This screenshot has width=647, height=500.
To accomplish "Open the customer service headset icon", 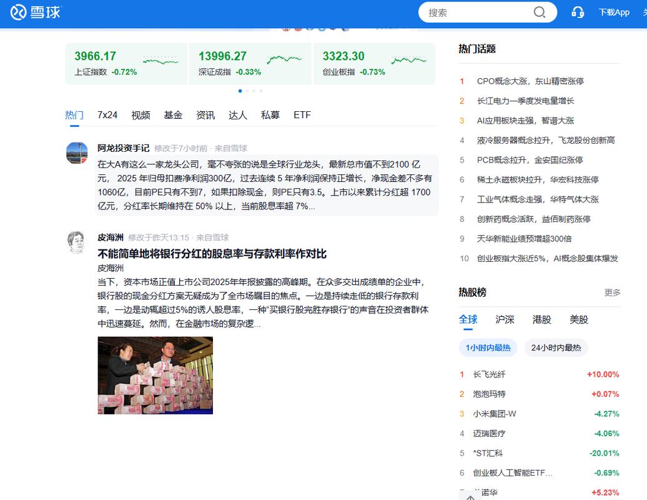I will [x=577, y=12].
